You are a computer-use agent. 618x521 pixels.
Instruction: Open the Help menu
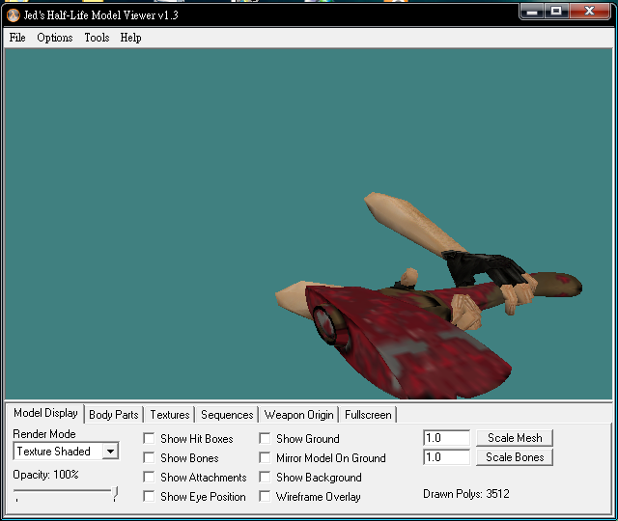pos(131,38)
